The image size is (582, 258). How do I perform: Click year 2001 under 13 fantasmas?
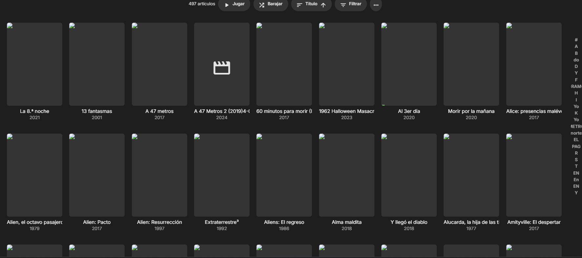(97, 118)
